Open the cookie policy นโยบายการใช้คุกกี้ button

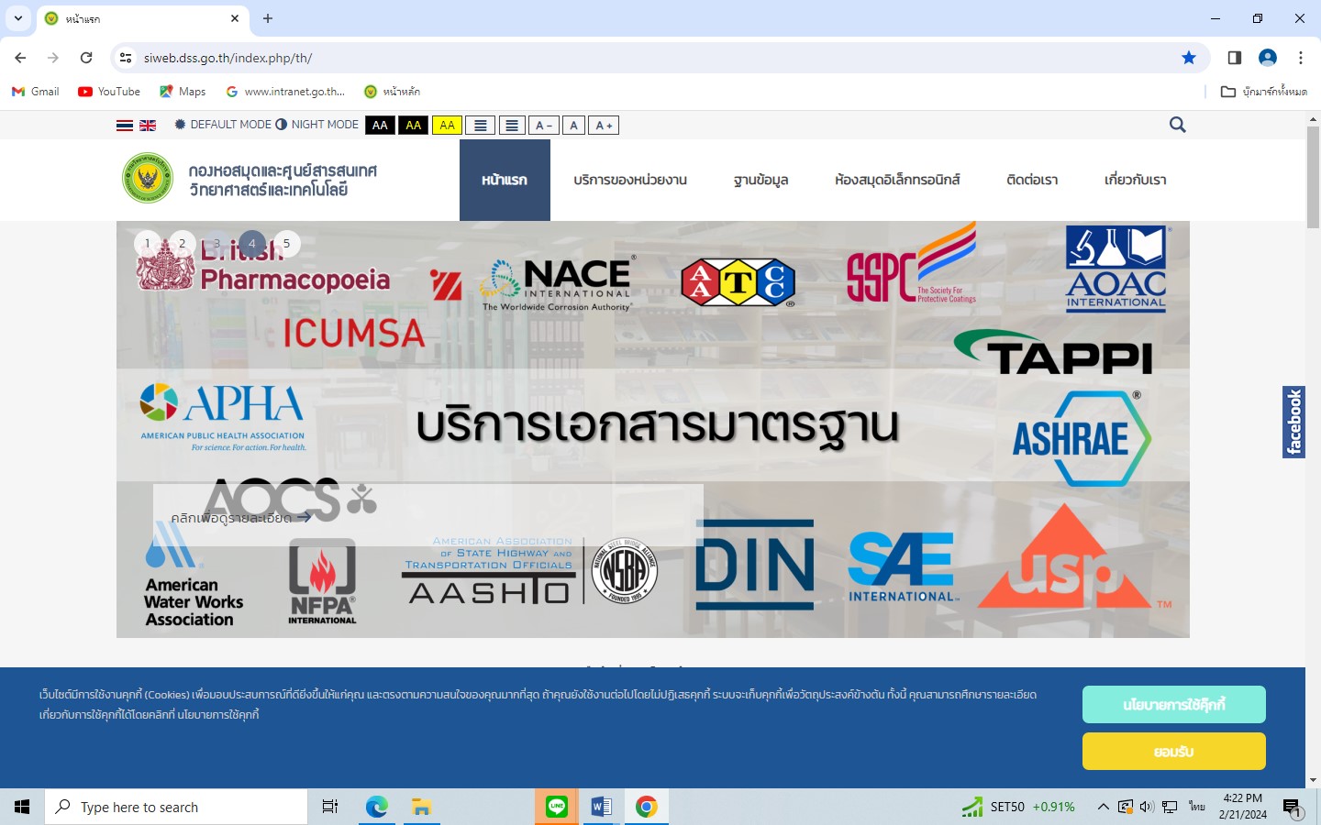tap(1173, 705)
